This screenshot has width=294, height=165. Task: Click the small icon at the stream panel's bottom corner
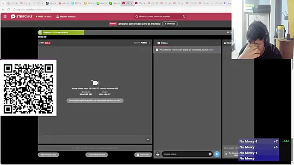click(148, 139)
